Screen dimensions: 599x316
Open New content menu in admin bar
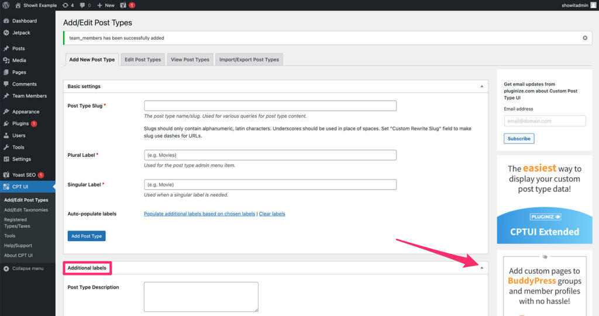tap(106, 5)
